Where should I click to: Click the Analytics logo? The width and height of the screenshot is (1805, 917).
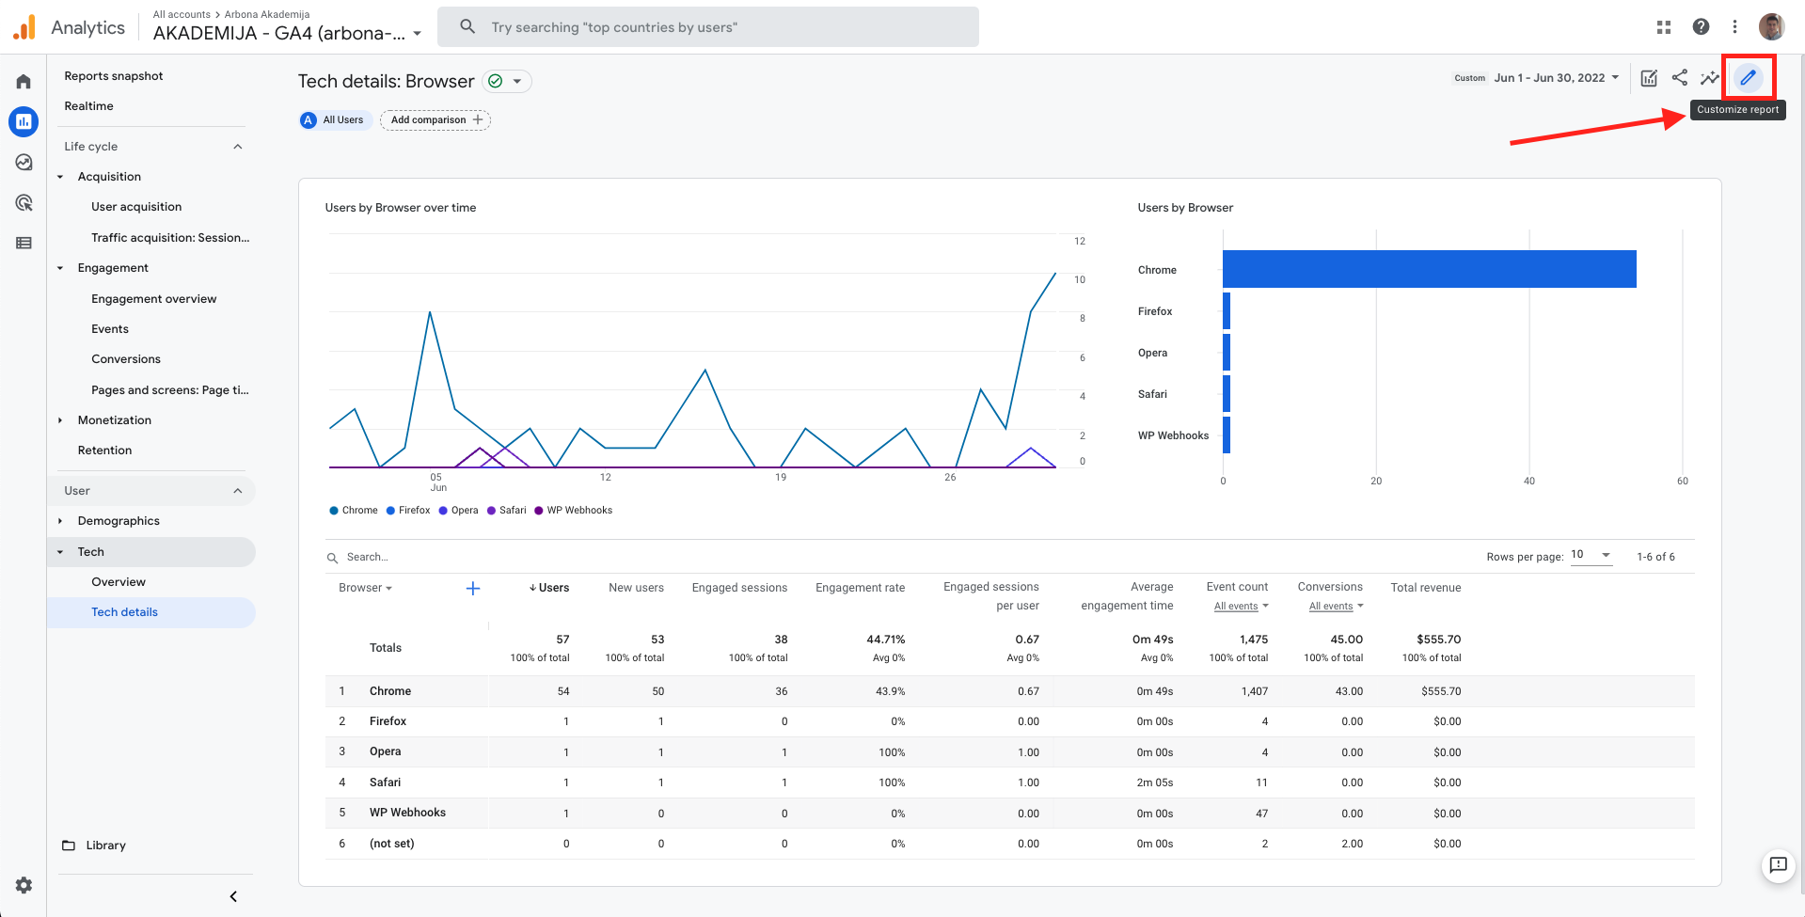[x=24, y=27]
